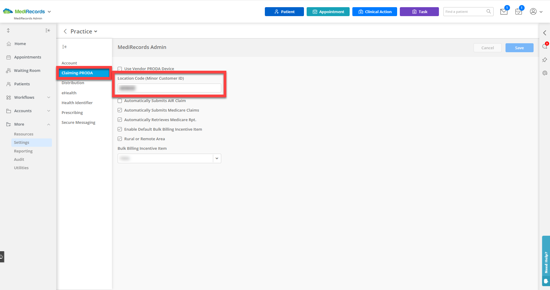This screenshot has width=550, height=290.
Task: Click the blue Patient button
Action: click(284, 12)
